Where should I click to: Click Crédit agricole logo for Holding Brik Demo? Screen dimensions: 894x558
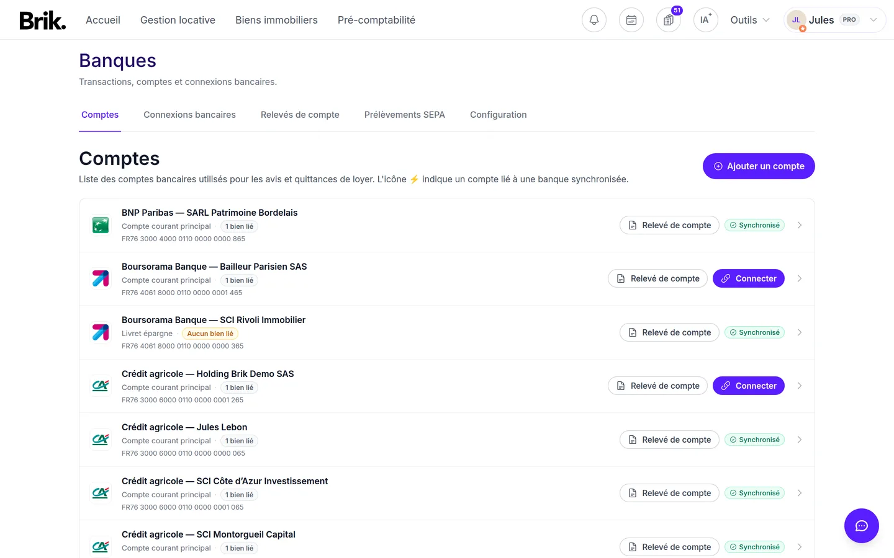pos(101,386)
